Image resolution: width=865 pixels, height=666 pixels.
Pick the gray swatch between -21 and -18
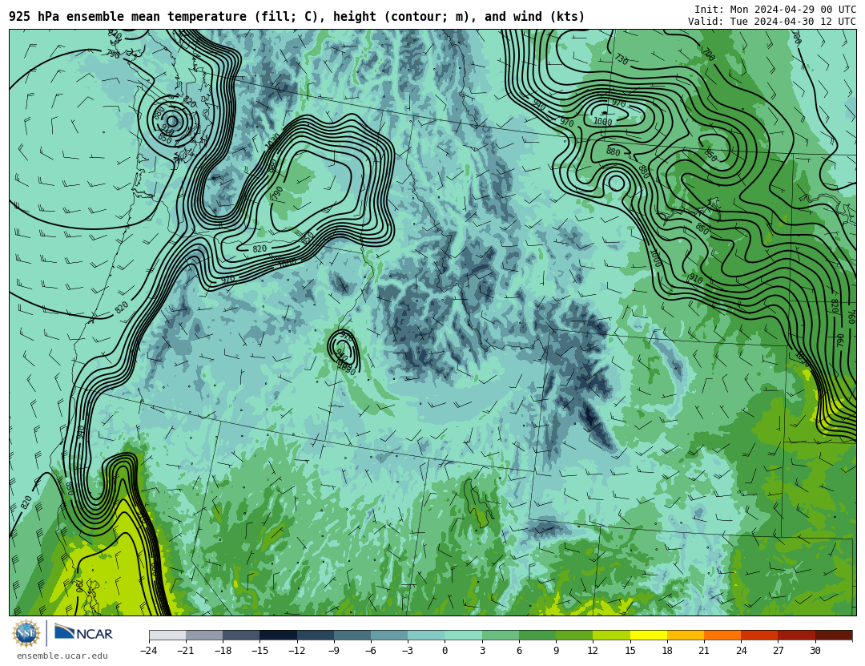click(204, 635)
